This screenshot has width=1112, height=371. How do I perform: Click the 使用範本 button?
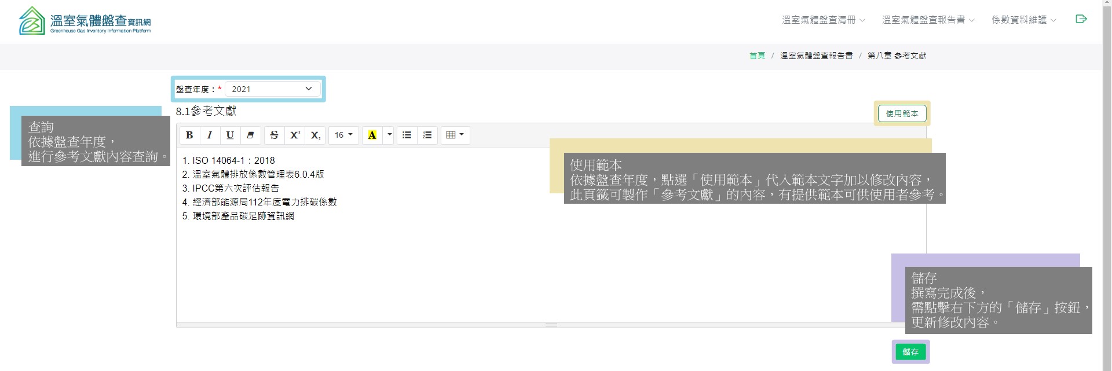click(x=902, y=113)
